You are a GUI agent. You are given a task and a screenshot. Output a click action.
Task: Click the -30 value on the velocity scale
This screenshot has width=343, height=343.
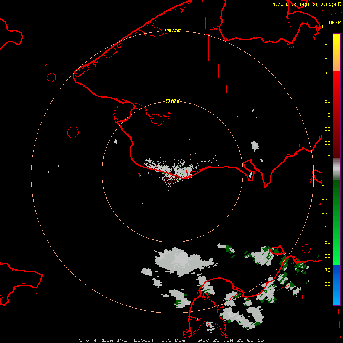(326, 214)
